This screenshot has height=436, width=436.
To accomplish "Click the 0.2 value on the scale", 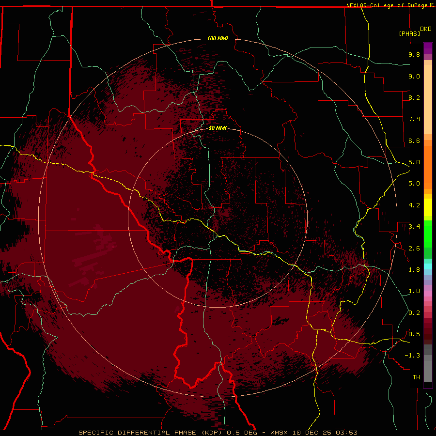I will coord(414,313).
